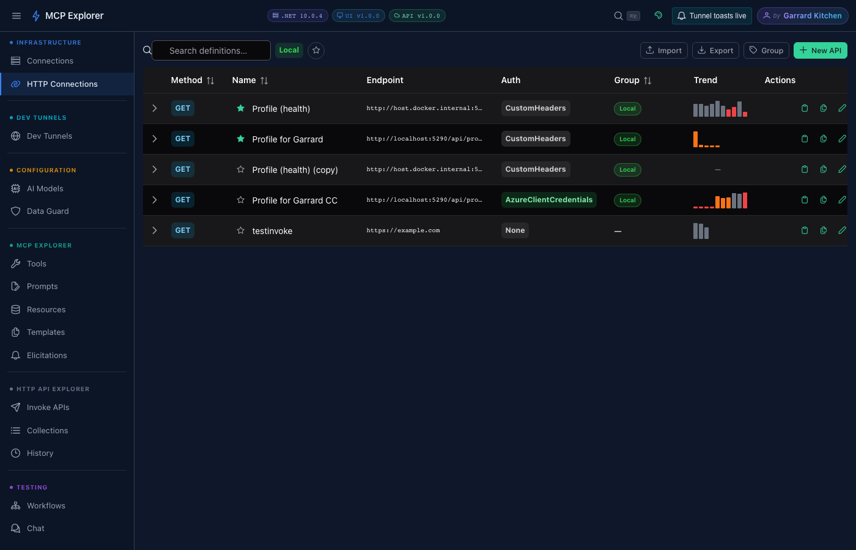Unfavorite the Profile (health) star

point(241,108)
